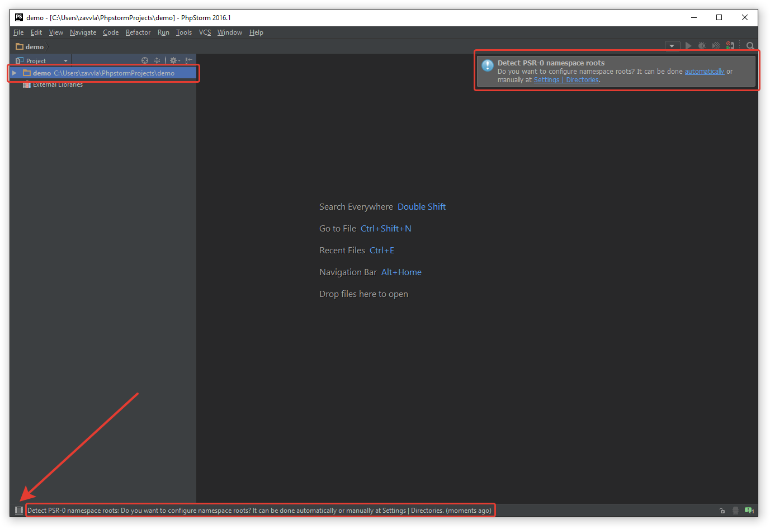
Task: Open the VCS menu
Action: [205, 32]
